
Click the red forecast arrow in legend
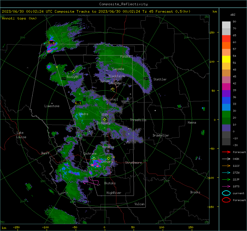pyautogui.click(x=226, y=152)
